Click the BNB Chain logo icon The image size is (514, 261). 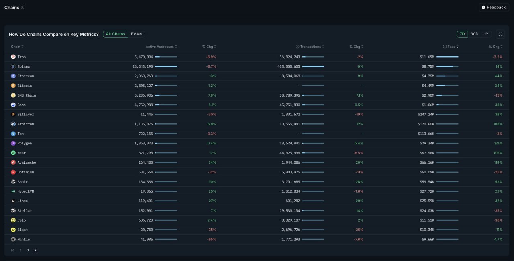tap(13, 95)
